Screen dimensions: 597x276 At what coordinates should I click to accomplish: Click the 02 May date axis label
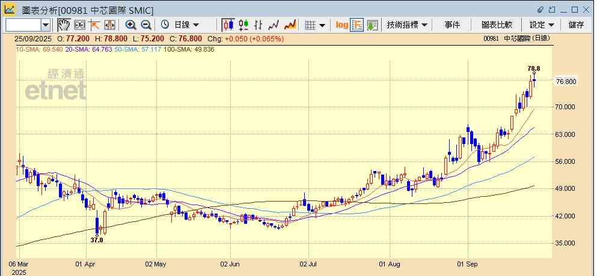click(155, 264)
